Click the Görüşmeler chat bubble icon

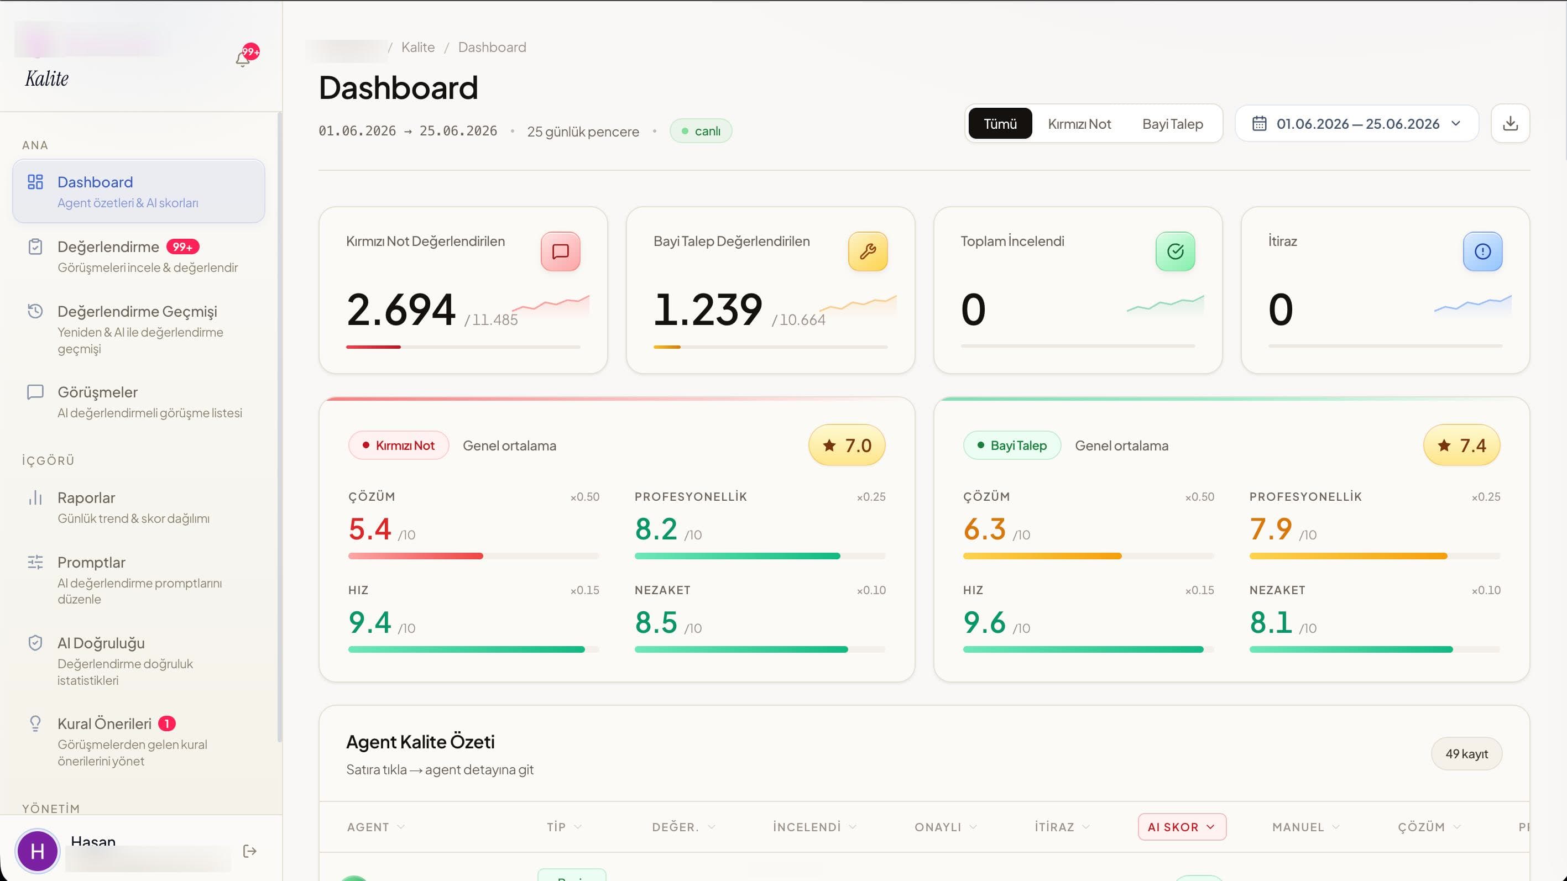coord(35,392)
